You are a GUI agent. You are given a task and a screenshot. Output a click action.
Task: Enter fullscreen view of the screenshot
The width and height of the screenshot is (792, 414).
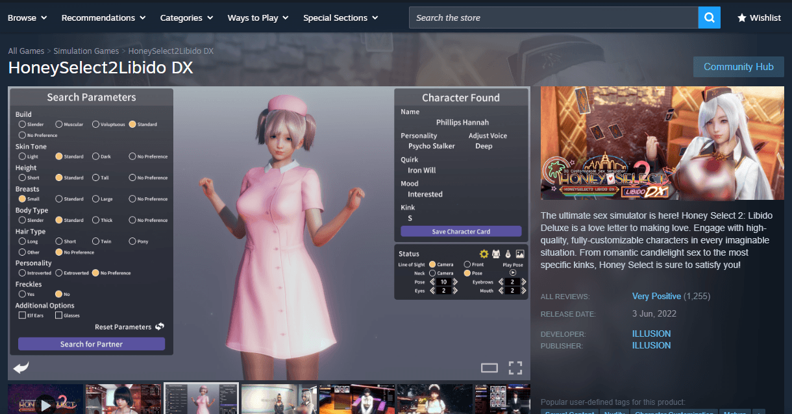pos(515,368)
